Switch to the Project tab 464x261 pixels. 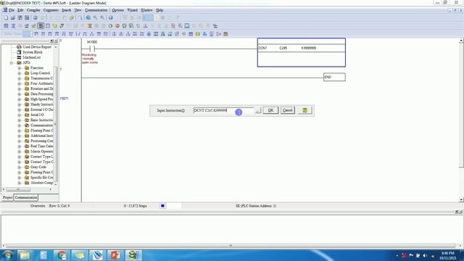pyautogui.click(x=7, y=197)
